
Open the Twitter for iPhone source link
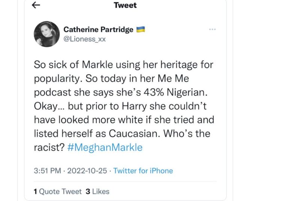click(x=143, y=171)
